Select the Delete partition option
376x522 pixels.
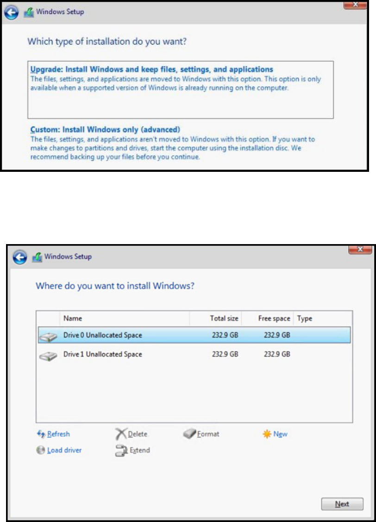[138, 434]
